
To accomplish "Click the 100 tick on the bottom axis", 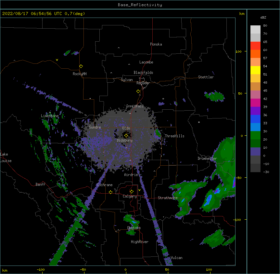I will coord(209,269).
